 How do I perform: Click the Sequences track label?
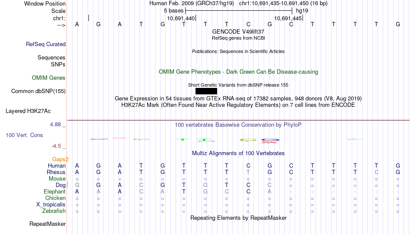pos(51,57)
